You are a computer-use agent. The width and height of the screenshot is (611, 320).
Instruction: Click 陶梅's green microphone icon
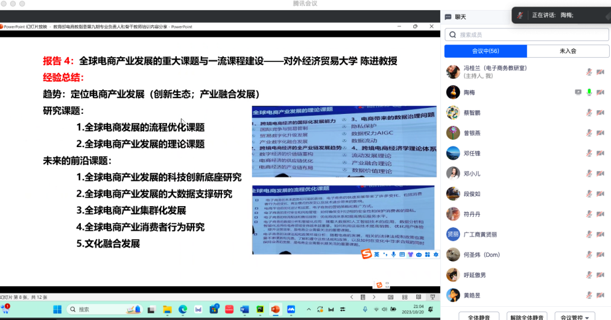pyautogui.click(x=589, y=92)
